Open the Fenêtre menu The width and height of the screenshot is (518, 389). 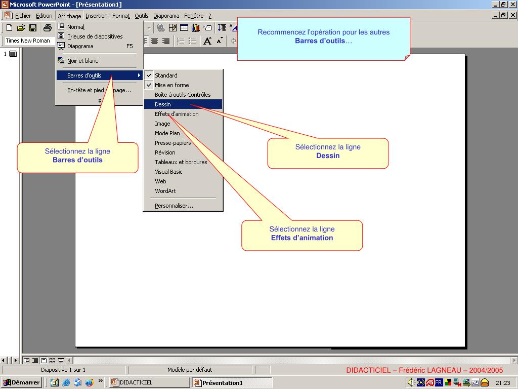(194, 16)
